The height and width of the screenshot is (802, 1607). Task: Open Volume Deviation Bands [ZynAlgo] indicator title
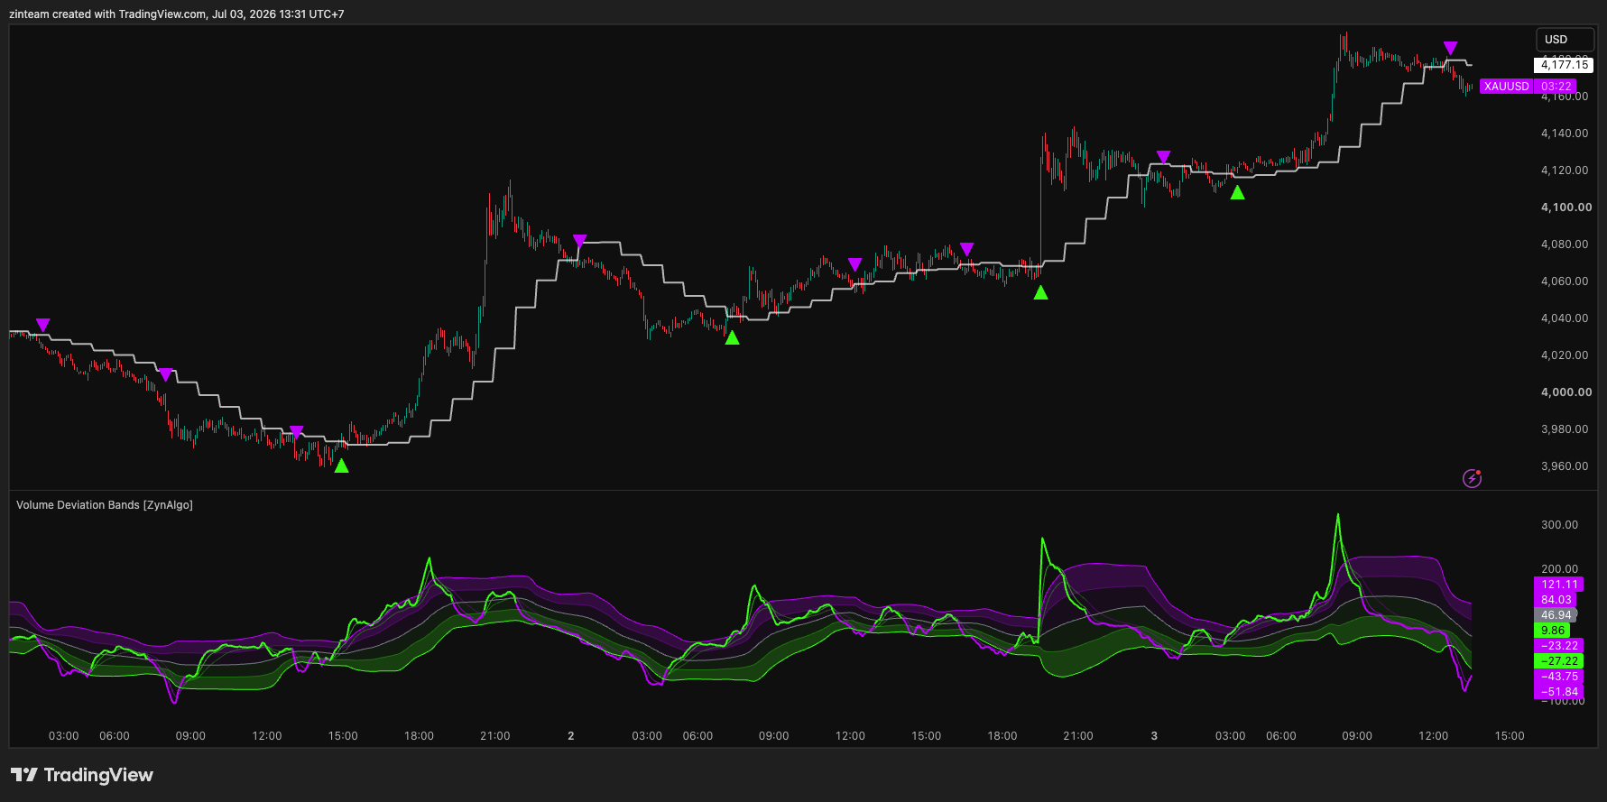click(x=105, y=505)
